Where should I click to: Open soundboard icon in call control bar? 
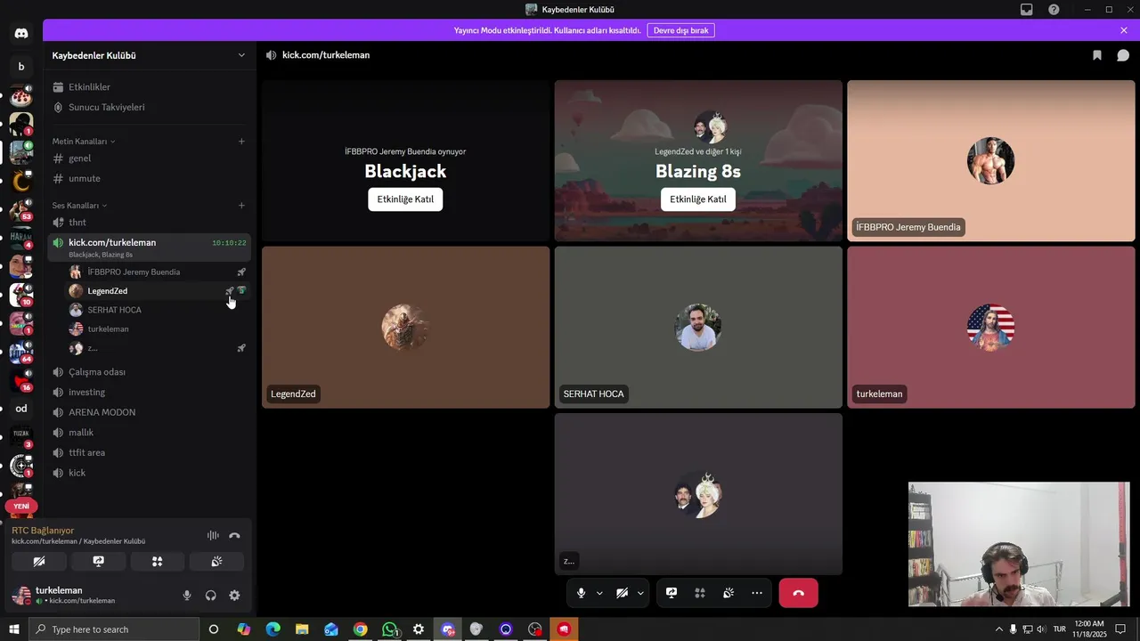[729, 593]
